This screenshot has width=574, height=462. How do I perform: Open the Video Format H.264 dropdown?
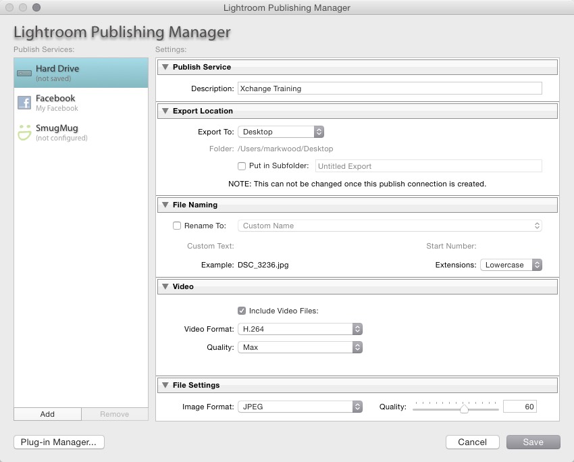coord(301,329)
